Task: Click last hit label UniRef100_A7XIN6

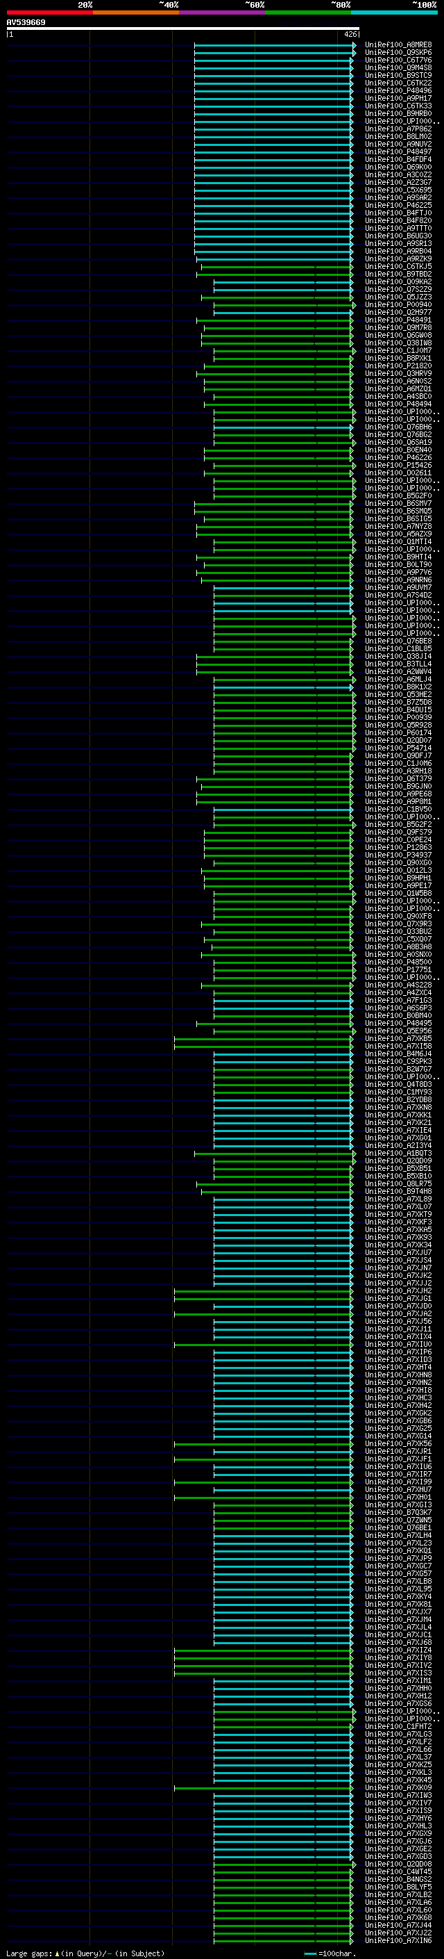Action: (398, 1942)
